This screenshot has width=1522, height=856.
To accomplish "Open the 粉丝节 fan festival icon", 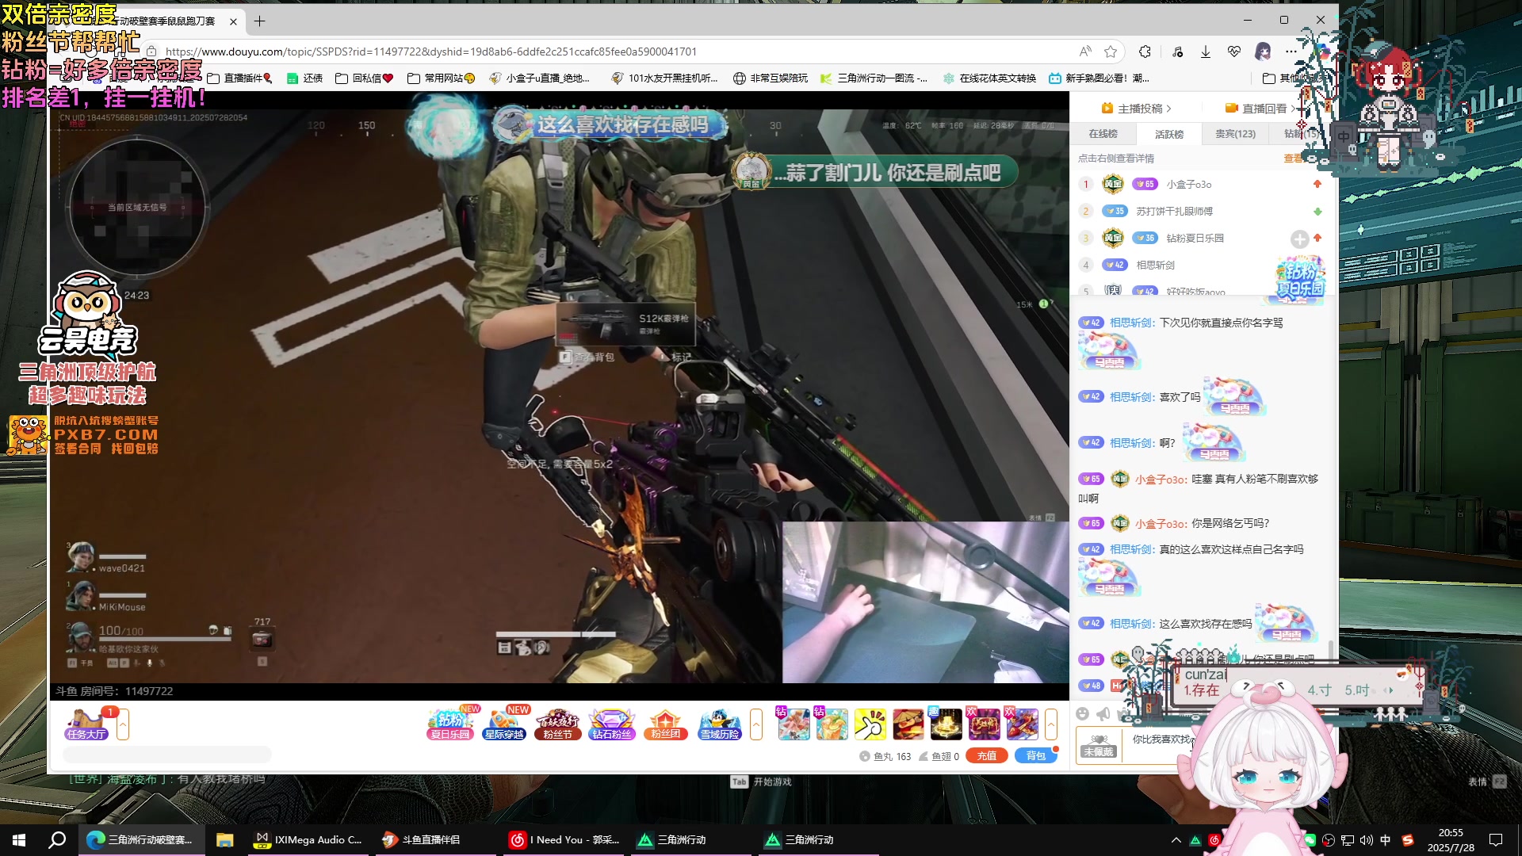I will click(557, 724).
